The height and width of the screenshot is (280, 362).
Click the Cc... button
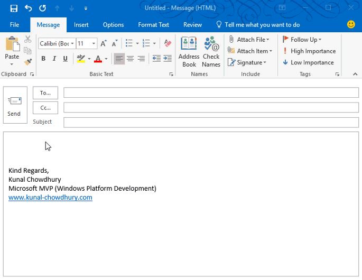point(45,108)
